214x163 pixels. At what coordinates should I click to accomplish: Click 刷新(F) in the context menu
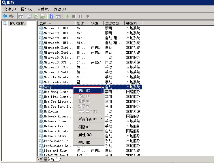point(84,127)
